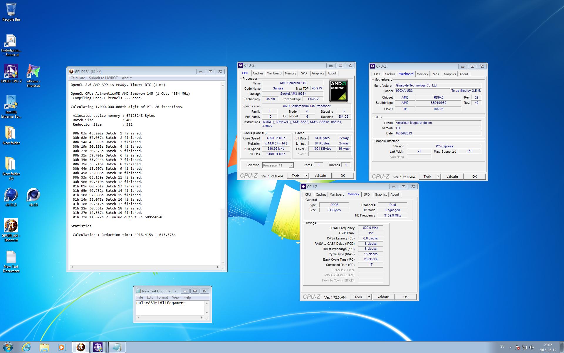Switch to CPU-Z taskbar button
564x353 pixels.
tap(98, 347)
